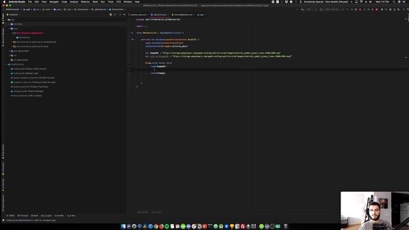Open the run configuration dropdown in toolbar

pyautogui.click(x=311, y=10)
